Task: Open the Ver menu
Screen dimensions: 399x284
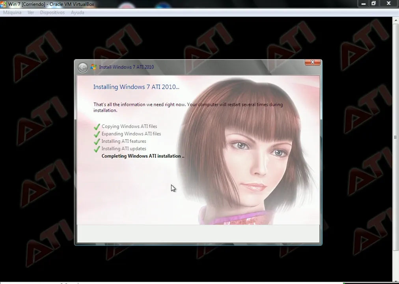Action: pyautogui.click(x=31, y=13)
